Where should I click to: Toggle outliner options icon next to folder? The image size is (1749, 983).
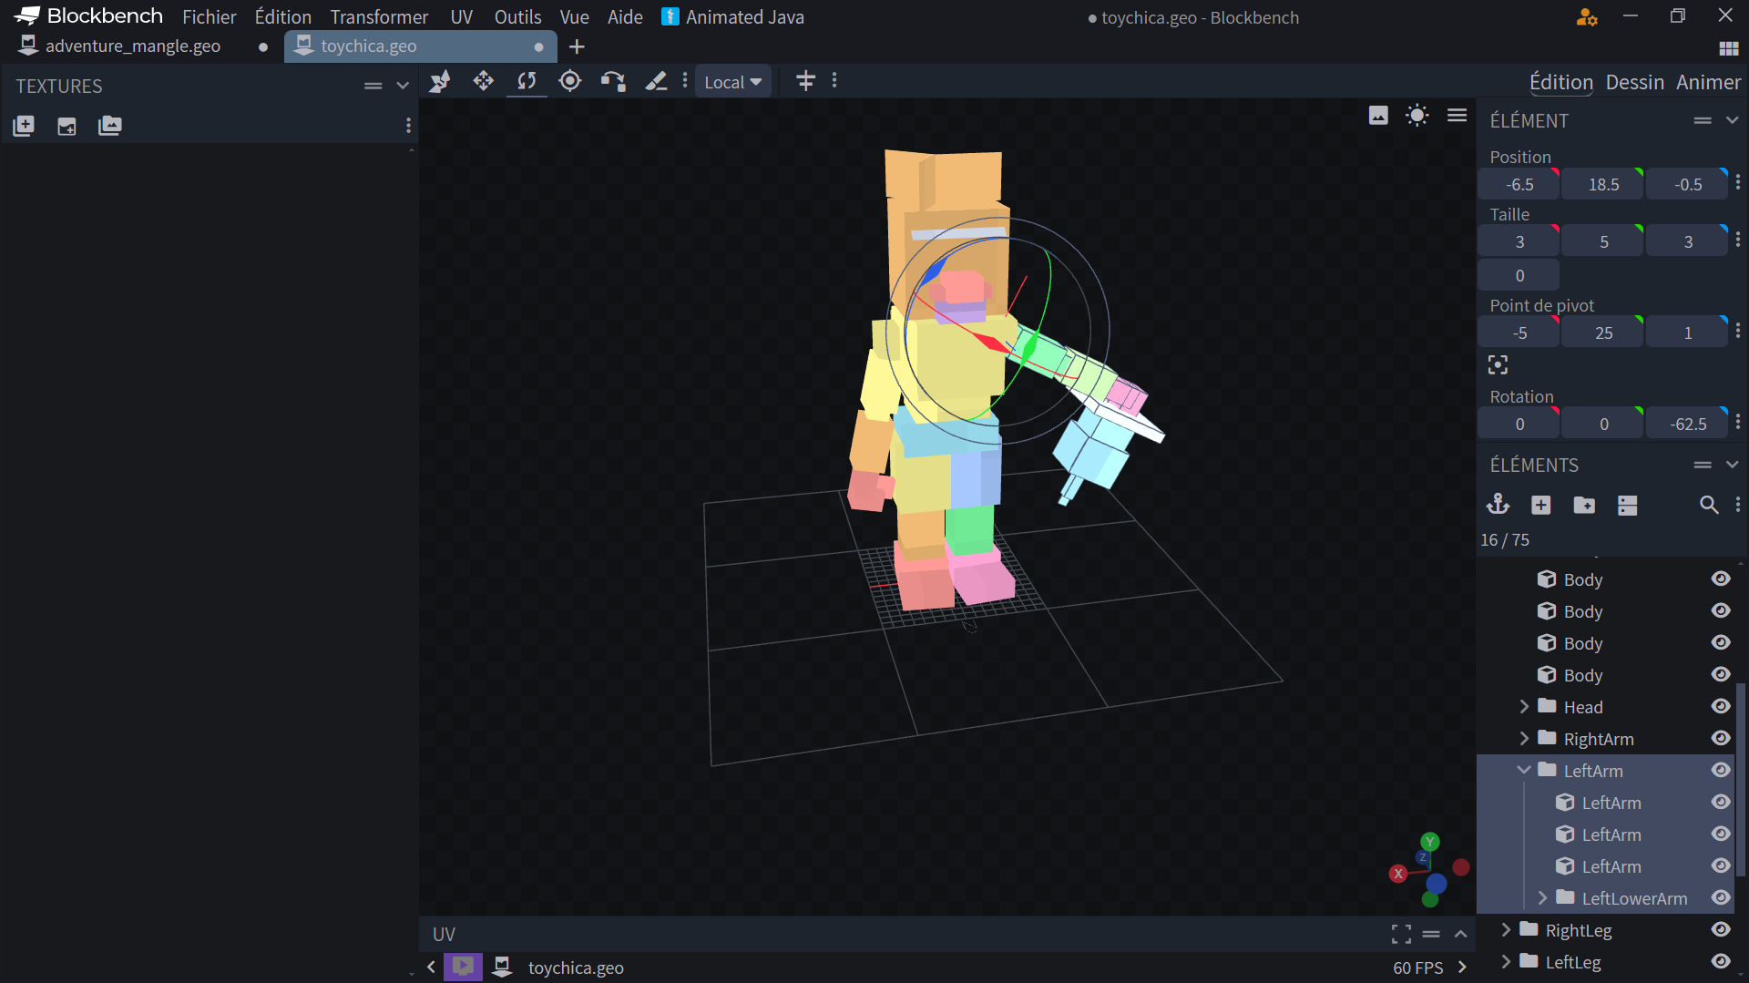tap(1628, 505)
